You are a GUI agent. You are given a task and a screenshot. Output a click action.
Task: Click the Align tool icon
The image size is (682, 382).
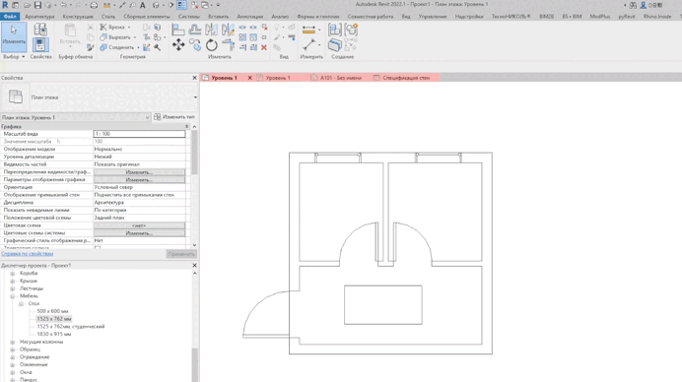178,30
